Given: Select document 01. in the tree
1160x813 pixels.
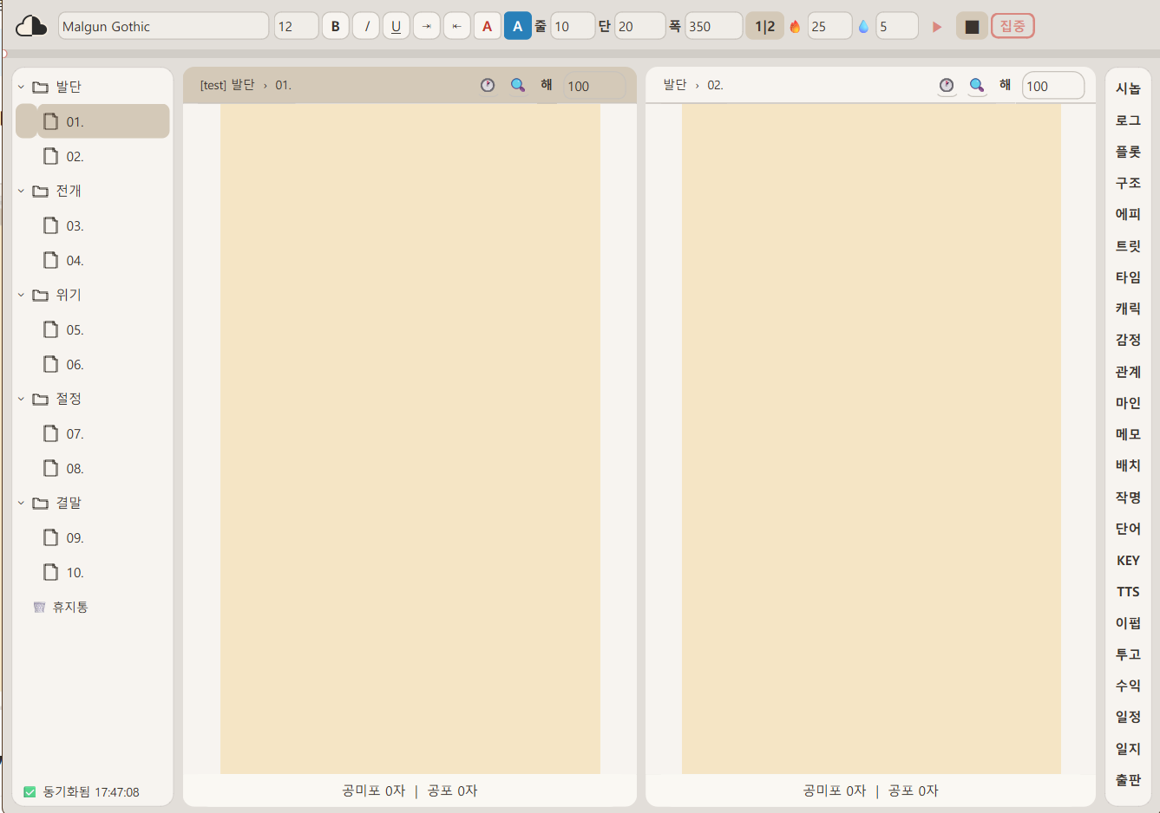Looking at the screenshot, I should point(102,121).
